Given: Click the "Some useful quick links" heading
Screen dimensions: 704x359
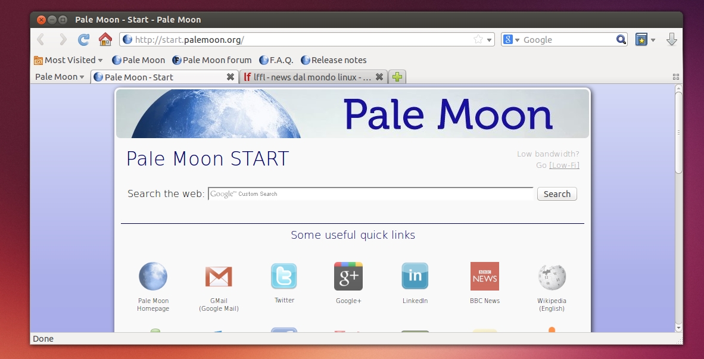Looking at the screenshot, I should tap(353, 235).
